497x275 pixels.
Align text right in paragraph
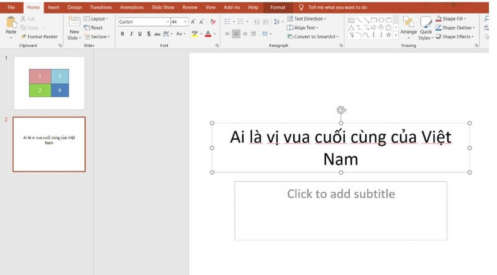(x=245, y=34)
